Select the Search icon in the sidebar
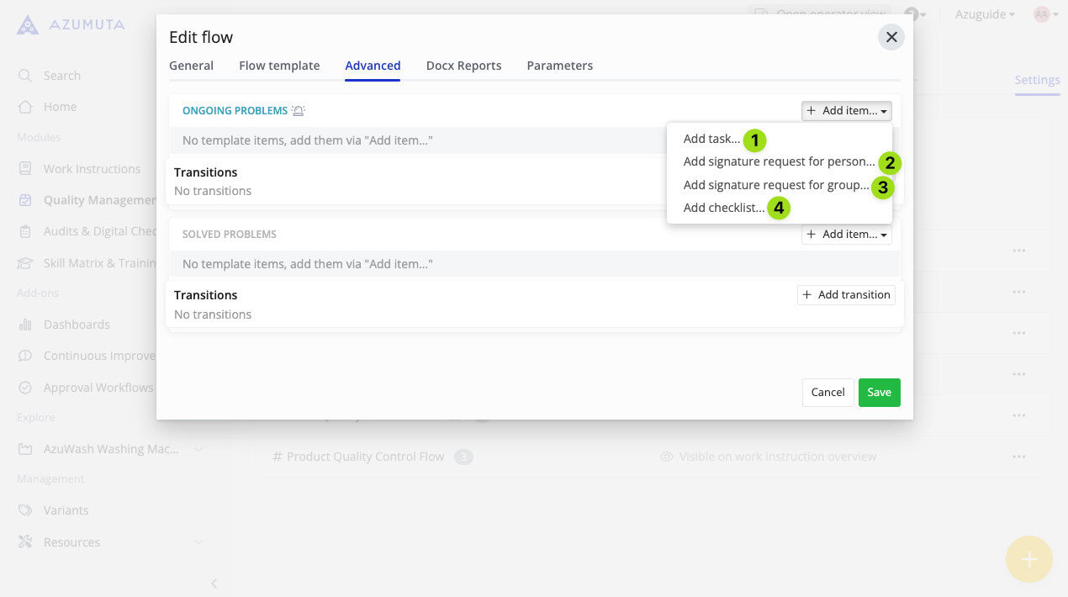 click(x=25, y=75)
